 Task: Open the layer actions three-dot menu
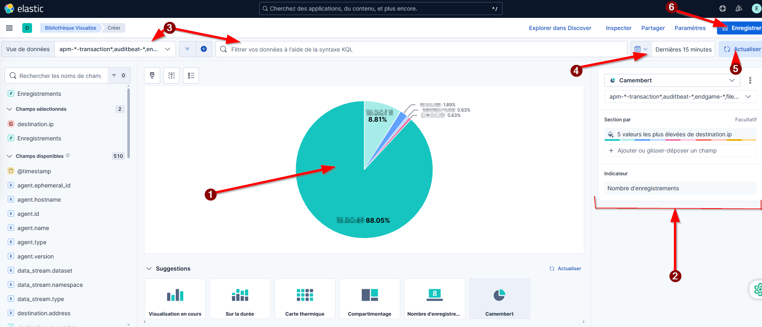[750, 80]
